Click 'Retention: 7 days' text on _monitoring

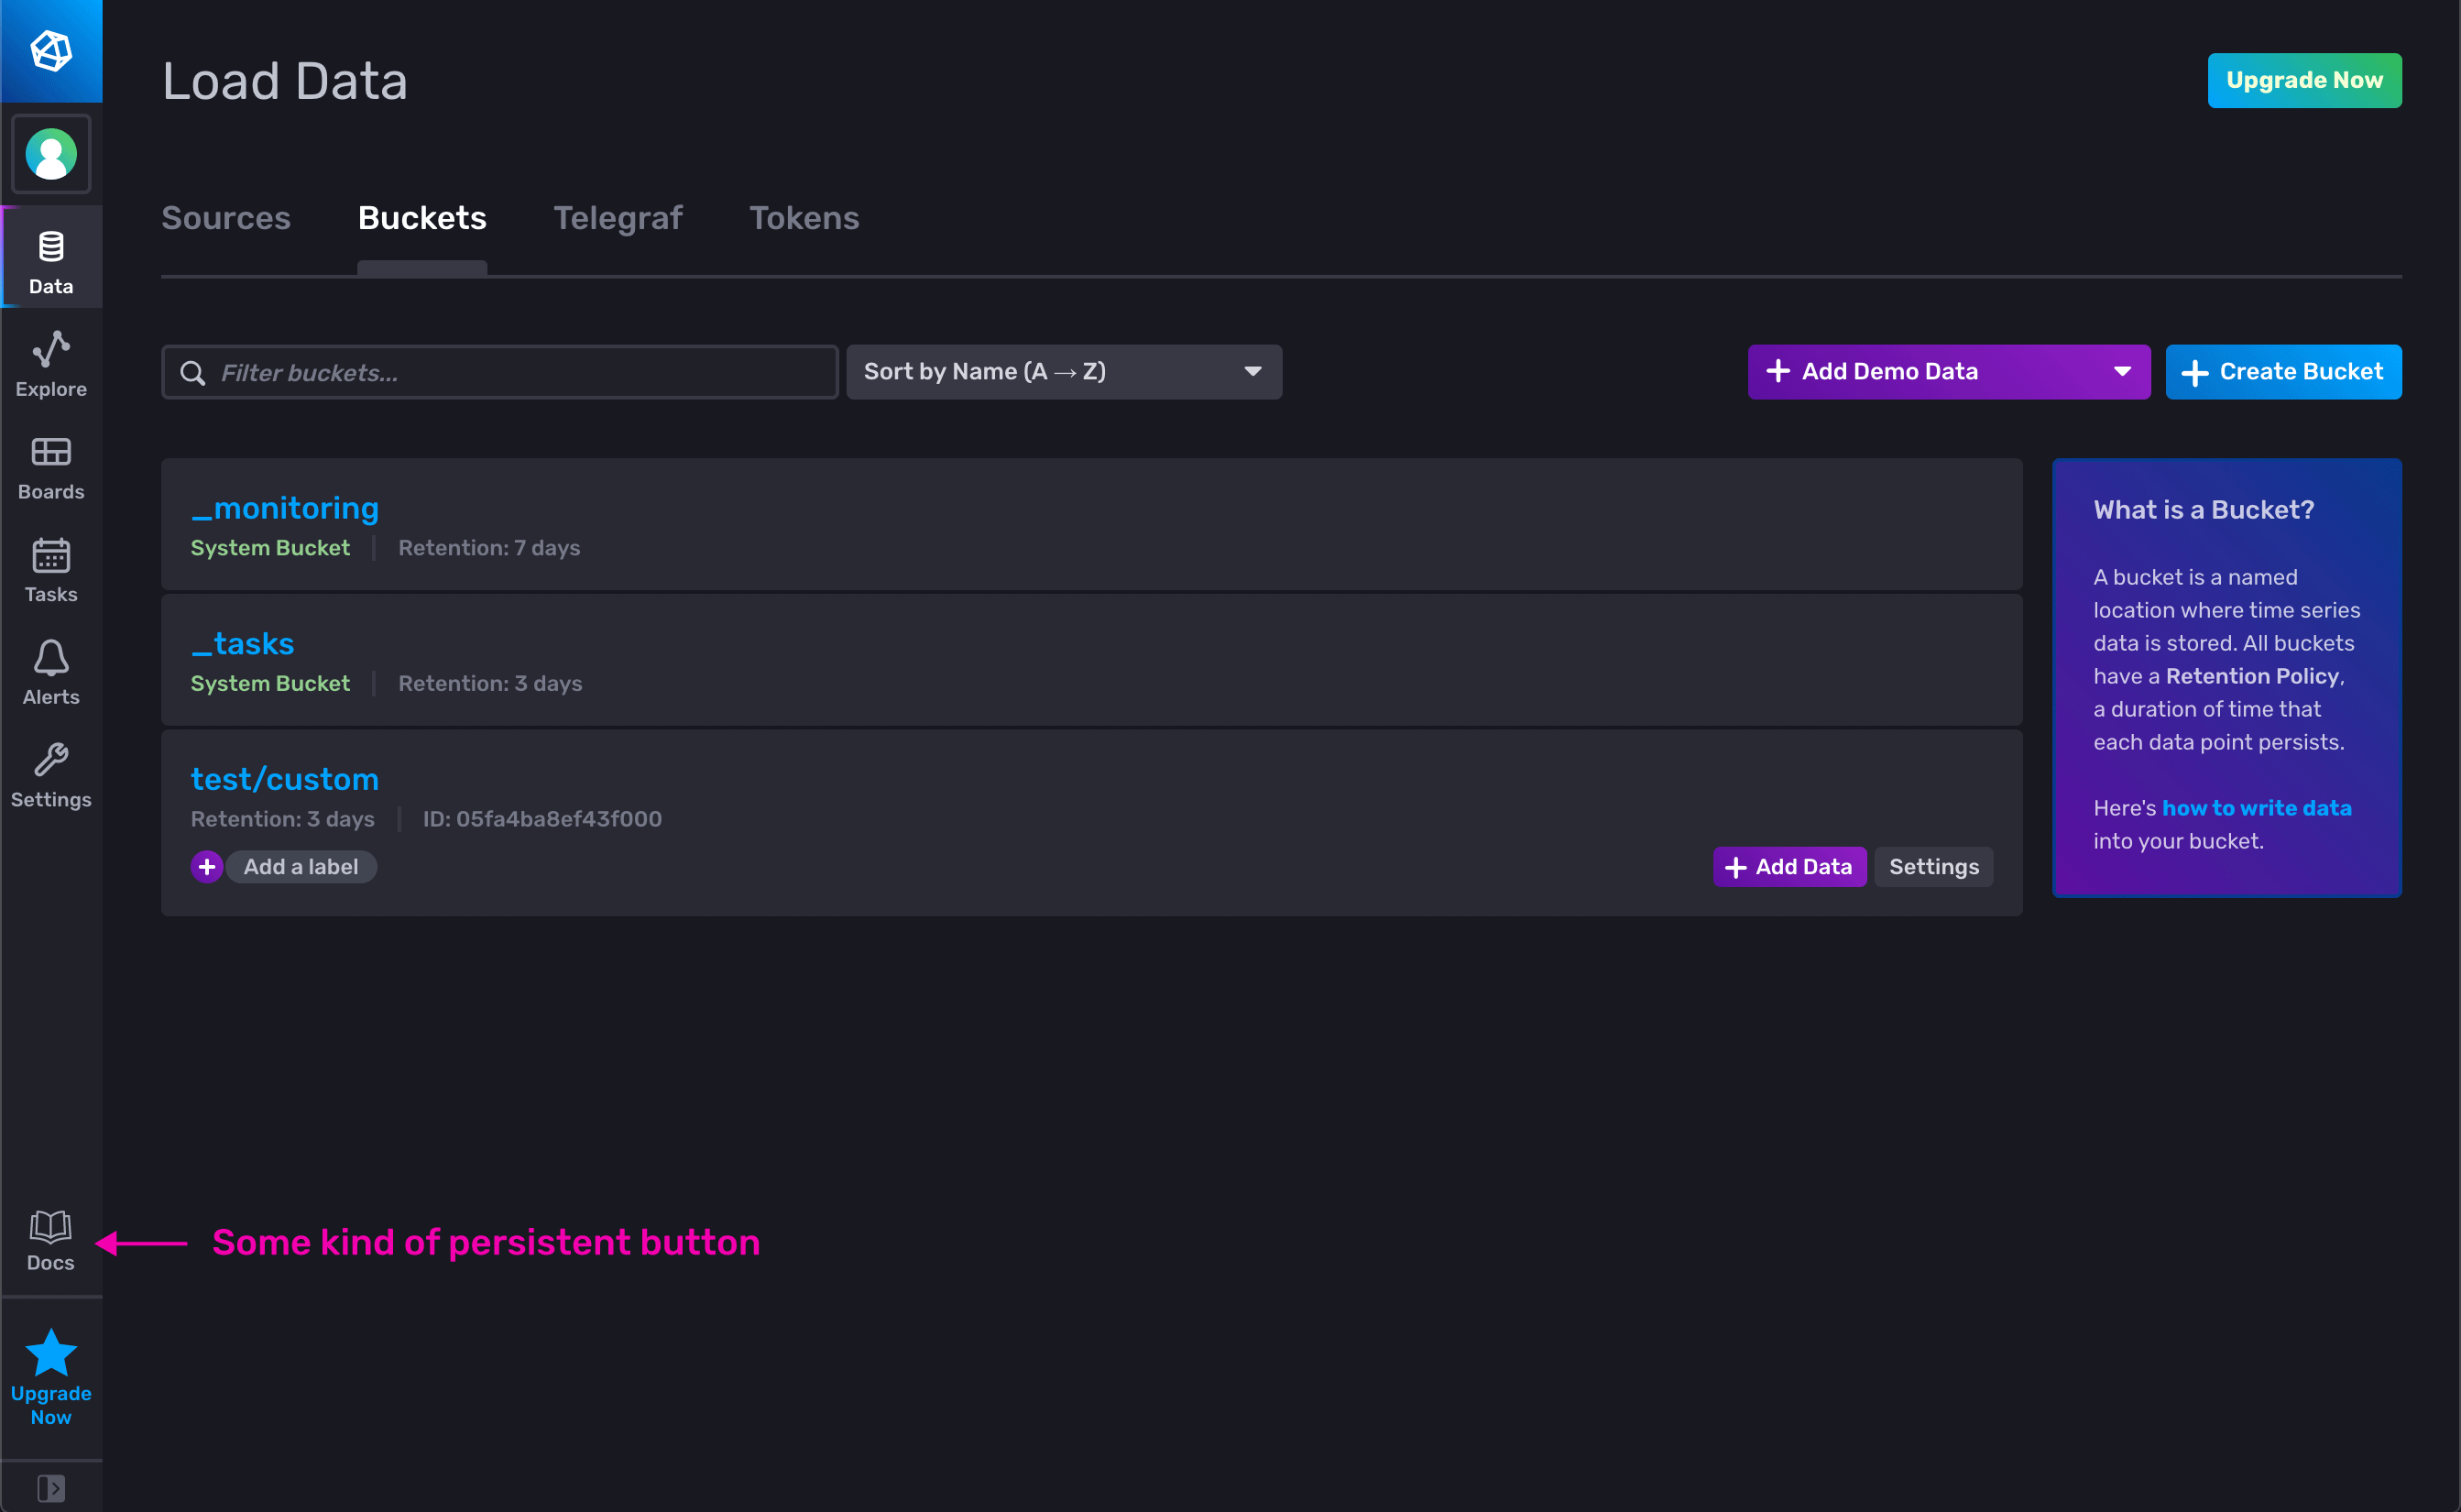tap(488, 548)
